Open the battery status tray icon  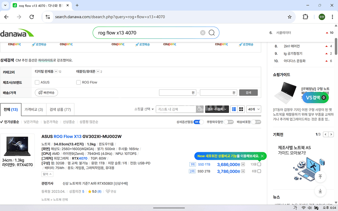(316, 208)
